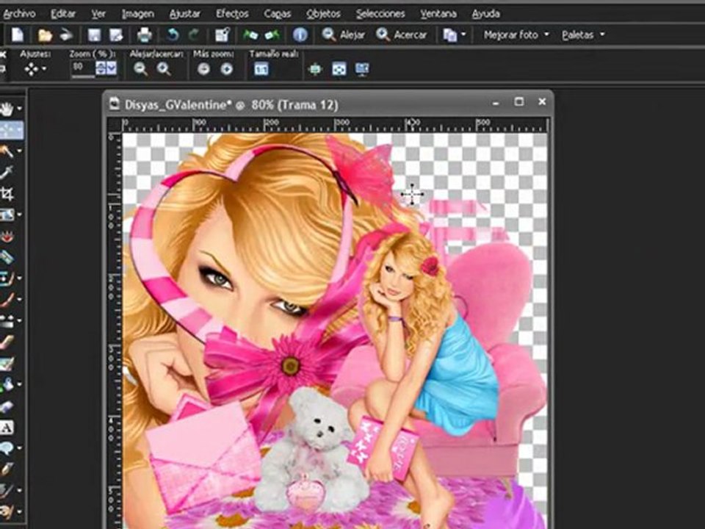The image size is (705, 529).
Task: Click the New file icon
Action: 17,35
